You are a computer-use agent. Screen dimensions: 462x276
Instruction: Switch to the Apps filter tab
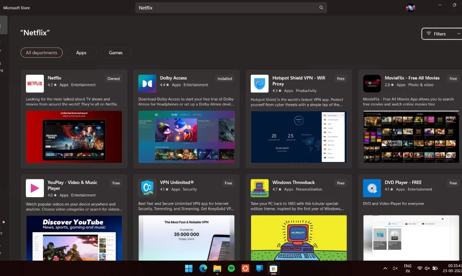pos(81,53)
